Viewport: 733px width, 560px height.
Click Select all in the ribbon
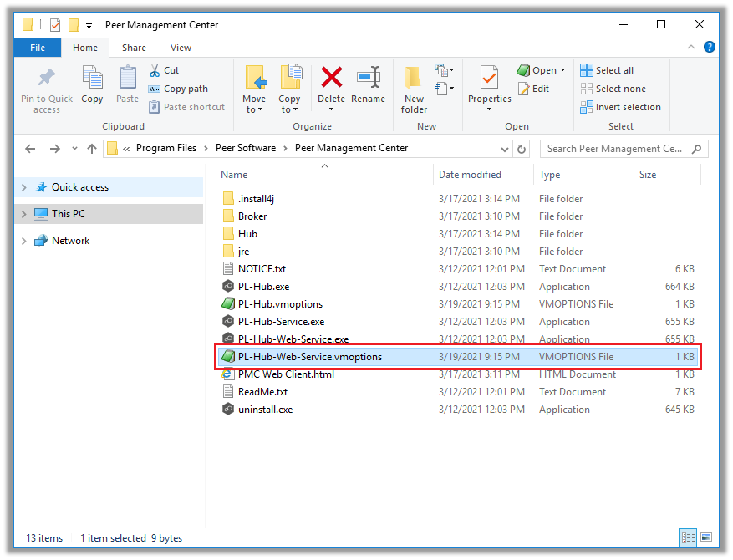tap(609, 69)
